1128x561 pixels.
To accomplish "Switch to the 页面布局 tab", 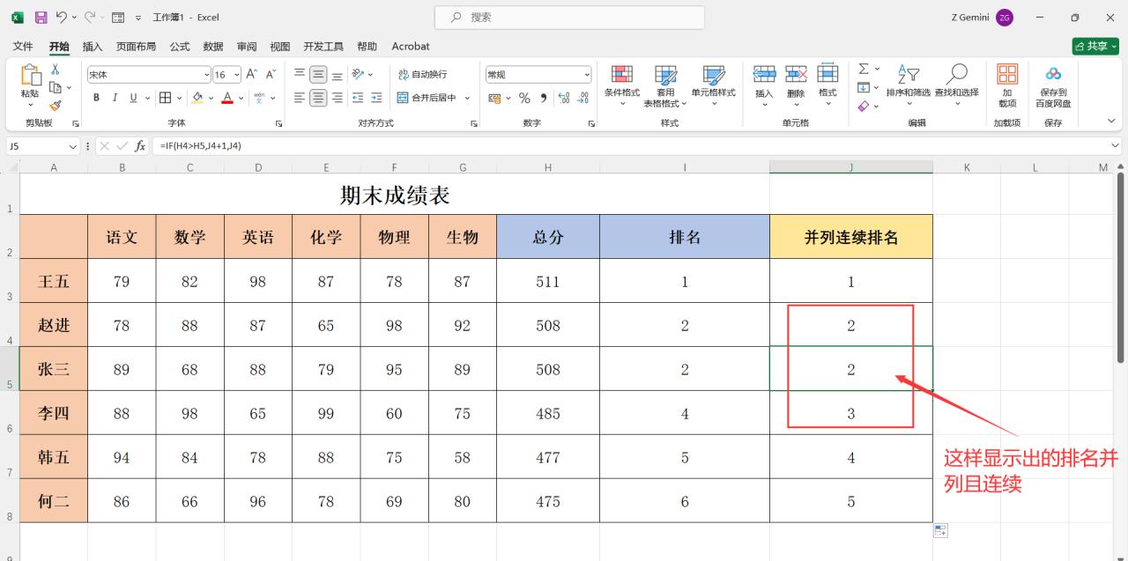I will click(x=136, y=46).
